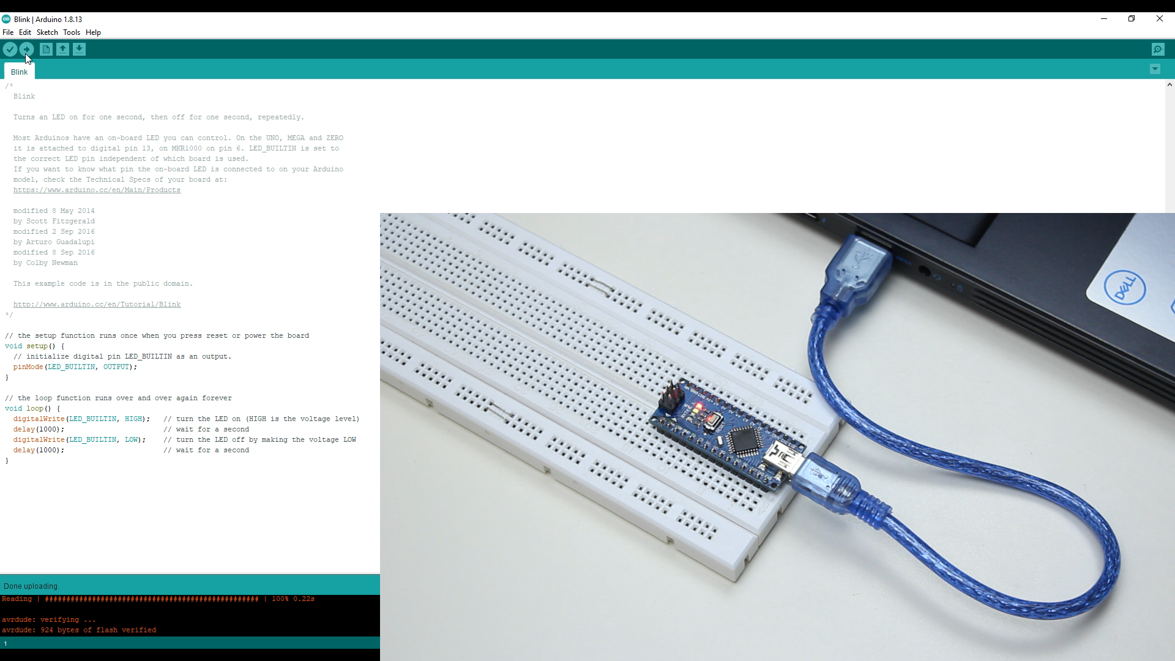Follow the arduino.cc Main/Products link
The image size is (1175, 661).
point(97,190)
